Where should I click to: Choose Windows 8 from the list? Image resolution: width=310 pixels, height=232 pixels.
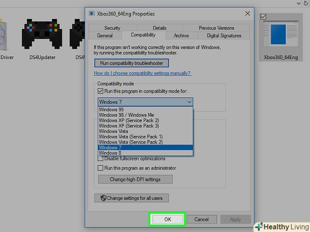pos(145,153)
